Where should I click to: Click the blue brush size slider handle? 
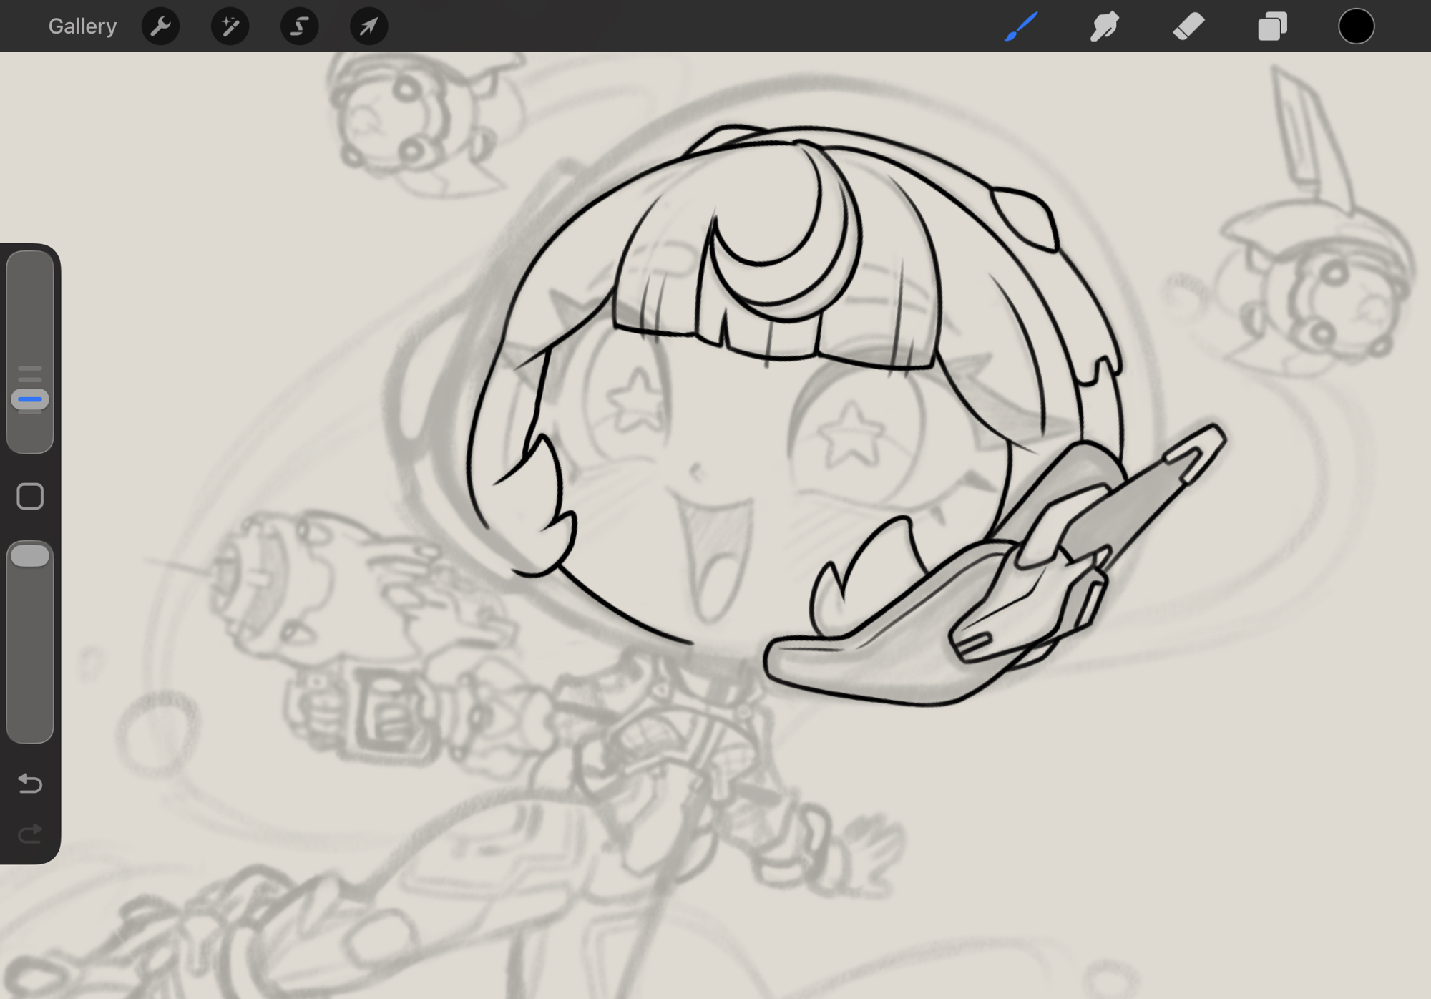[30, 399]
